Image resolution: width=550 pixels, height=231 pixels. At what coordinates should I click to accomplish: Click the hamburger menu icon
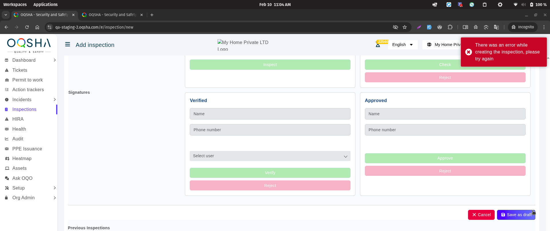[x=68, y=45]
